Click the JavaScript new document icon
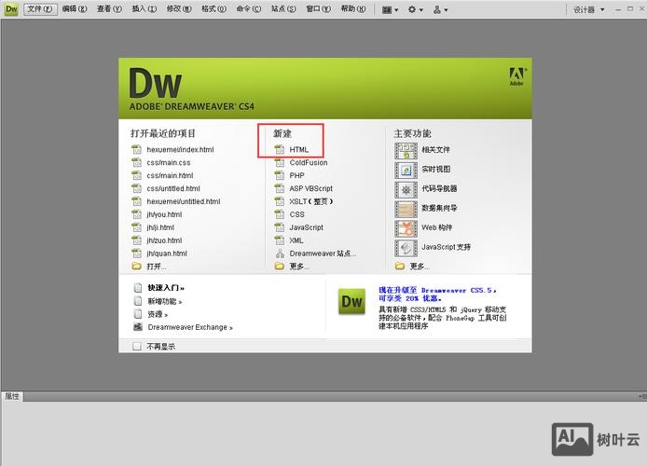This screenshot has width=647, height=466. (x=280, y=227)
